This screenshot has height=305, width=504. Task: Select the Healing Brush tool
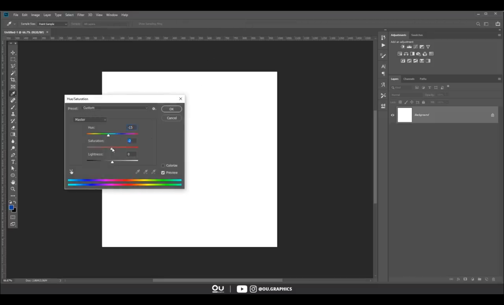(13, 100)
